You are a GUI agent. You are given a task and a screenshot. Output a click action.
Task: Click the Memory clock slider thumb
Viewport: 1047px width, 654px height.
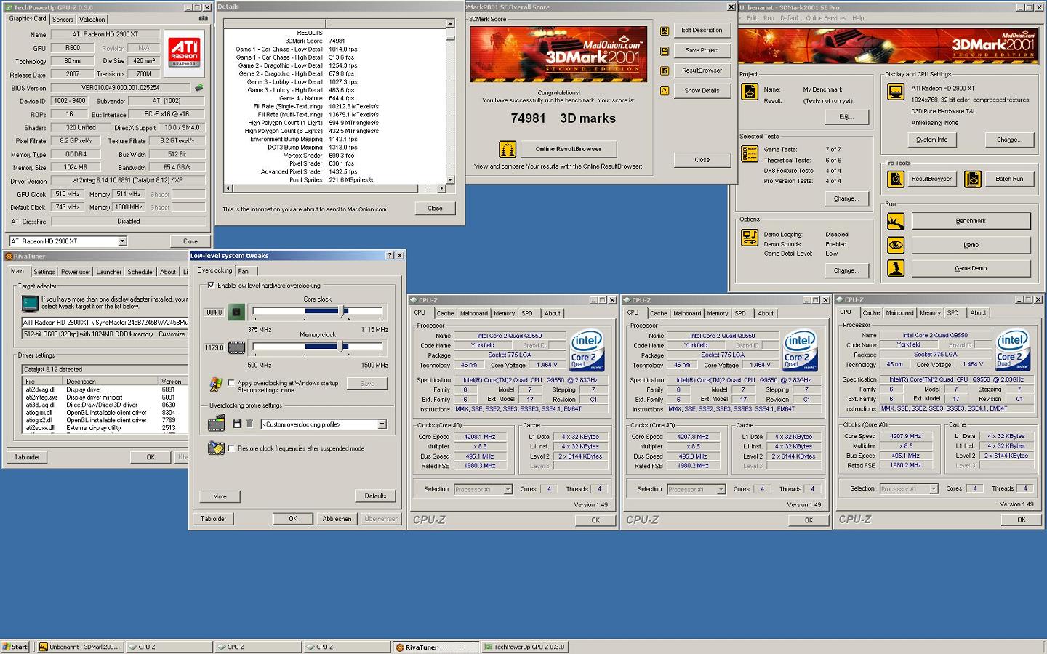point(342,347)
